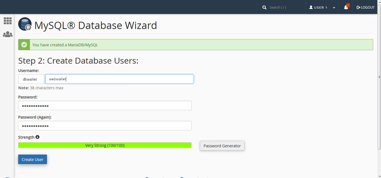Click the vertical scrollbar grip handle
This screenshot has height=178, width=381.
379,77
